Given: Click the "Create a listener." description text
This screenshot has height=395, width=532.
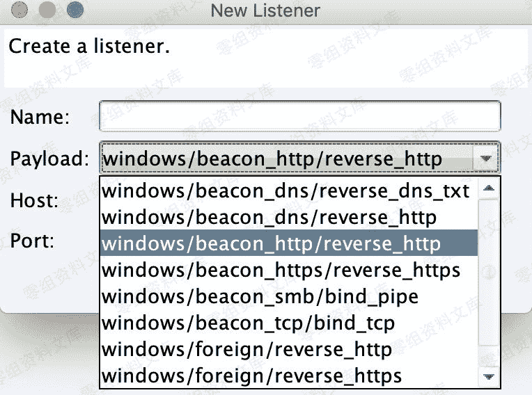Looking at the screenshot, I should pos(89,47).
